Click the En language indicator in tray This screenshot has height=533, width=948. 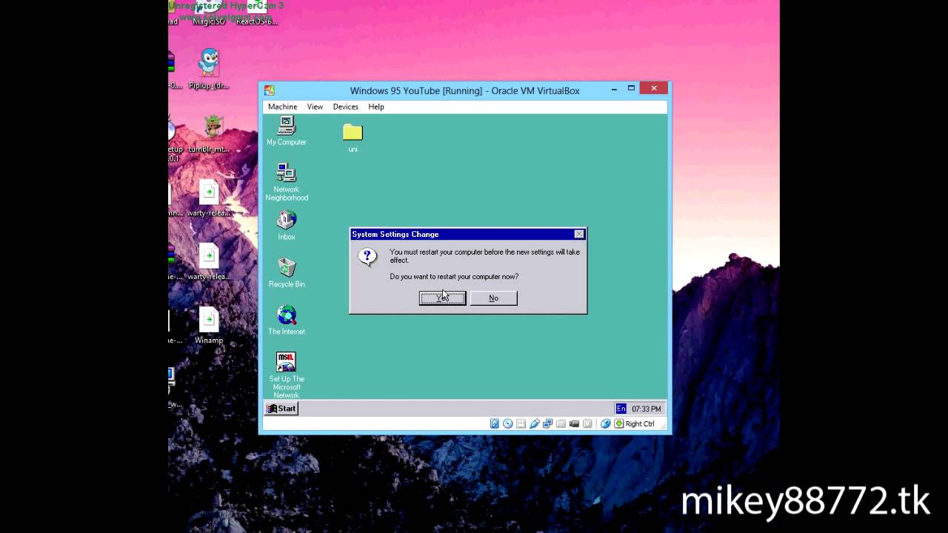(x=621, y=409)
